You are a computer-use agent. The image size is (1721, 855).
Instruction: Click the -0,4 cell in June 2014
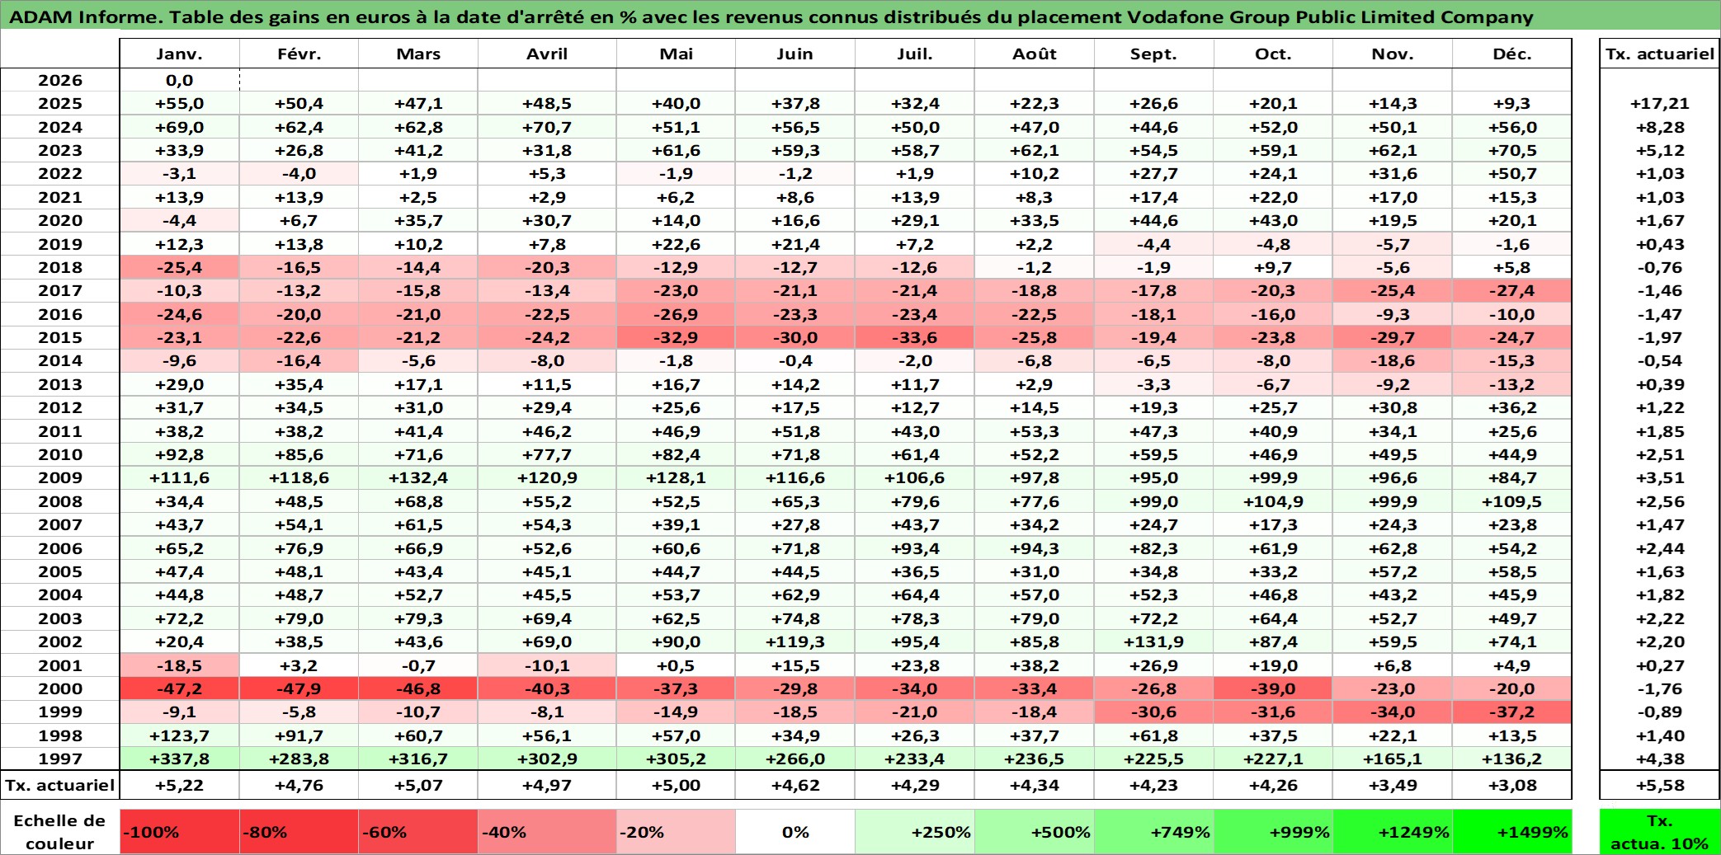tap(795, 360)
